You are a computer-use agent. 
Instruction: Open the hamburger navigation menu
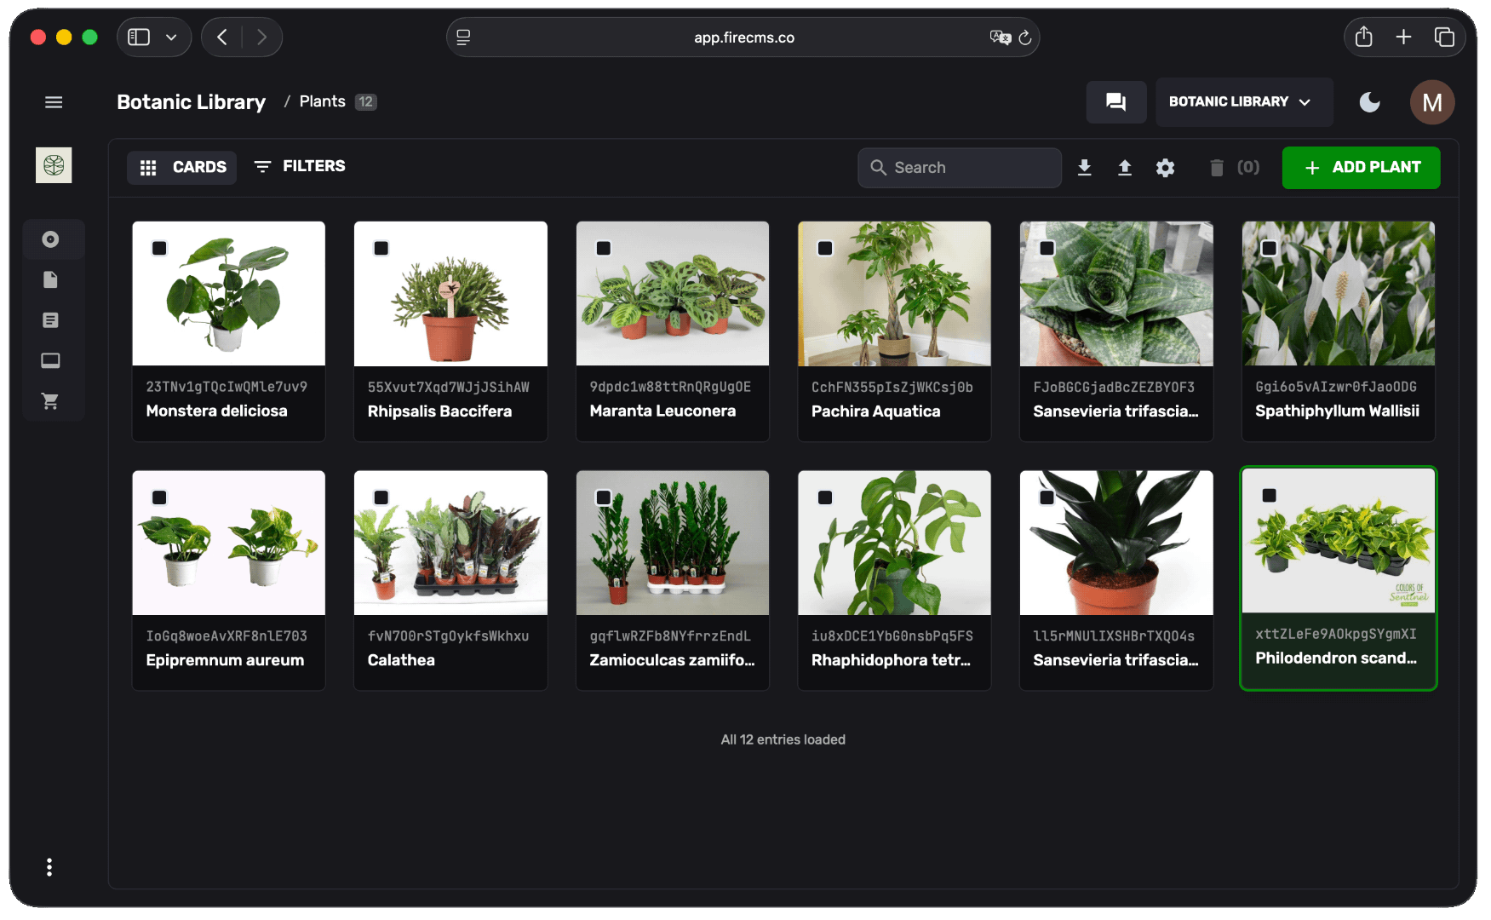tap(54, 102)
